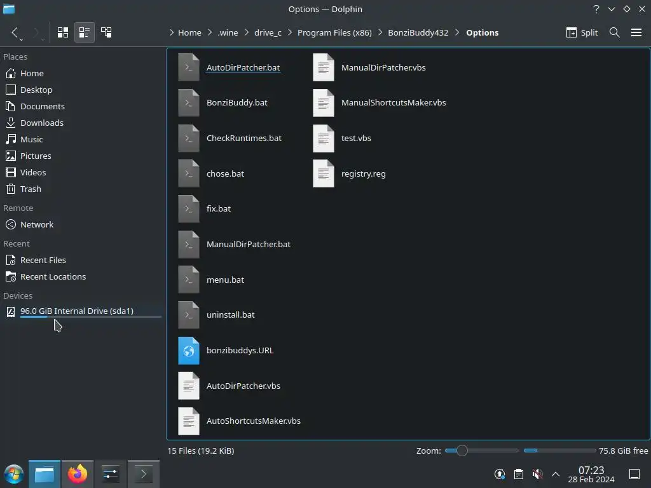Navigate to BonziBuddy432 in breadcrumb
Screen dimensions: 651x488
coord(418,32)
